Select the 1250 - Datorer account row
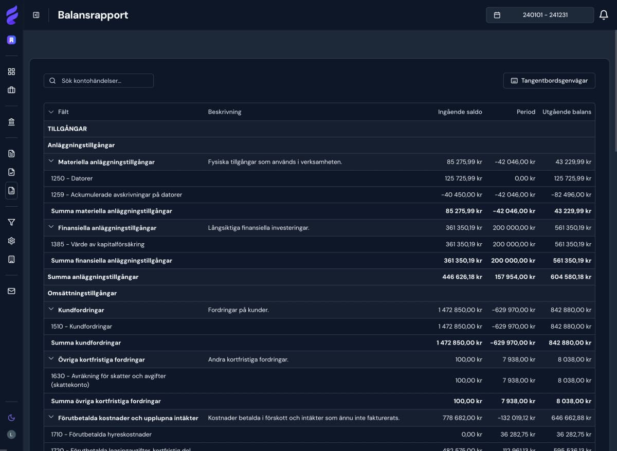The height and width of the screenshot is (451, 617). click(x=72, y=178)
